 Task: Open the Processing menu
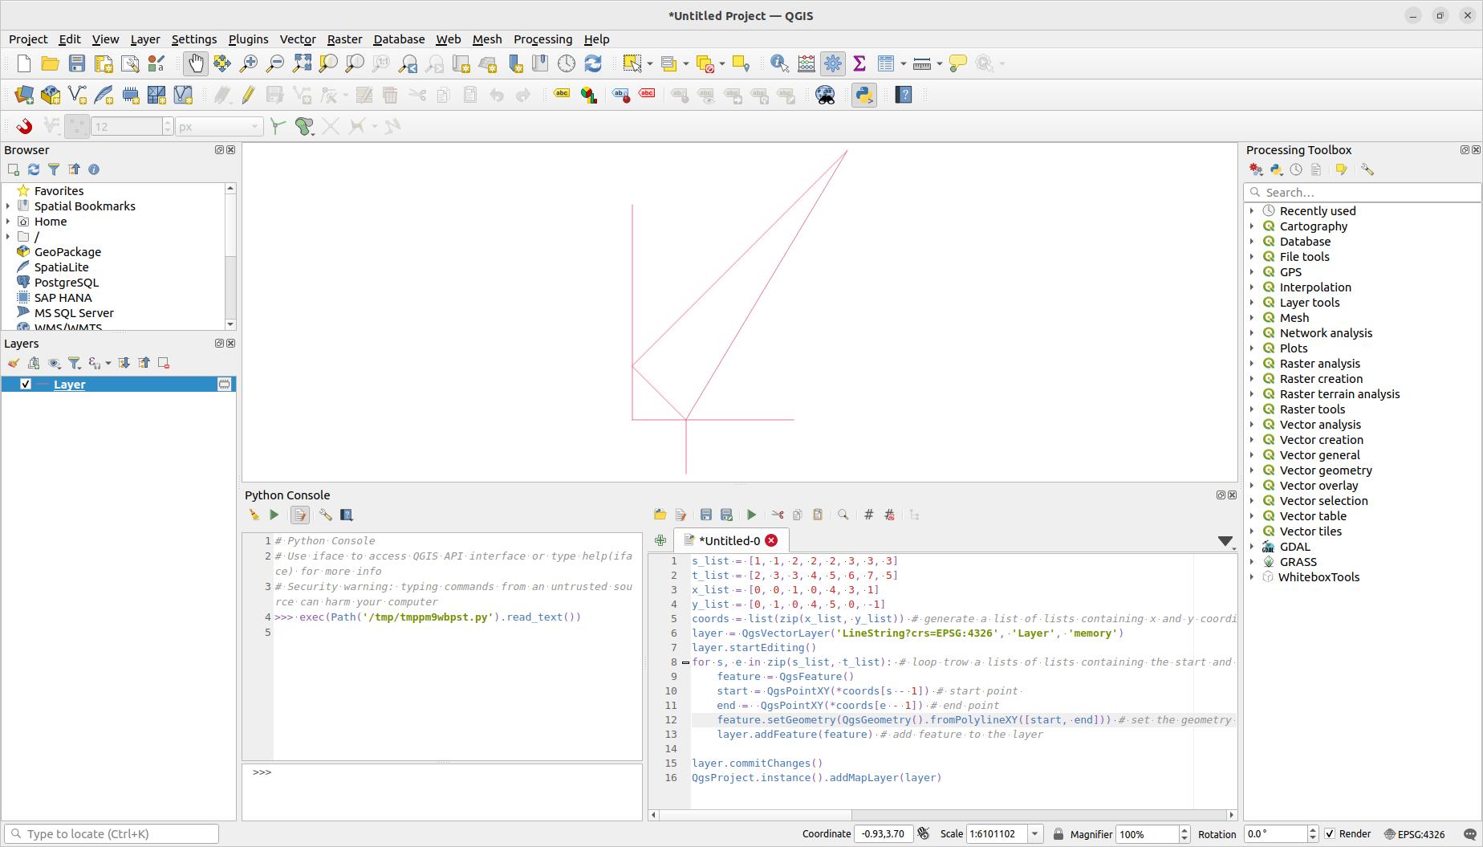(542, 39)
